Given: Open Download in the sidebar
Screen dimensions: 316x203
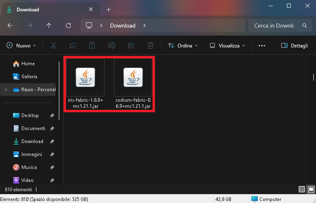Looking at the screenshot, I should (x=32, y=141).
